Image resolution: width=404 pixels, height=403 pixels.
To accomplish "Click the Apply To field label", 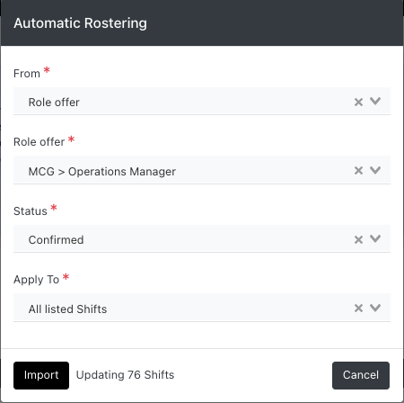I will (x=36, y=280).
